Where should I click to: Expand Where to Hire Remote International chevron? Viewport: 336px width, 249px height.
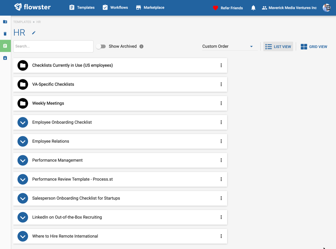[23, 236]
